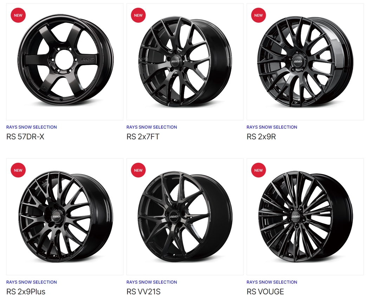Click the NEW badge on RS 2x9Plus
Image resolution: width=369 pixels, height=301 pixels.
18,170
